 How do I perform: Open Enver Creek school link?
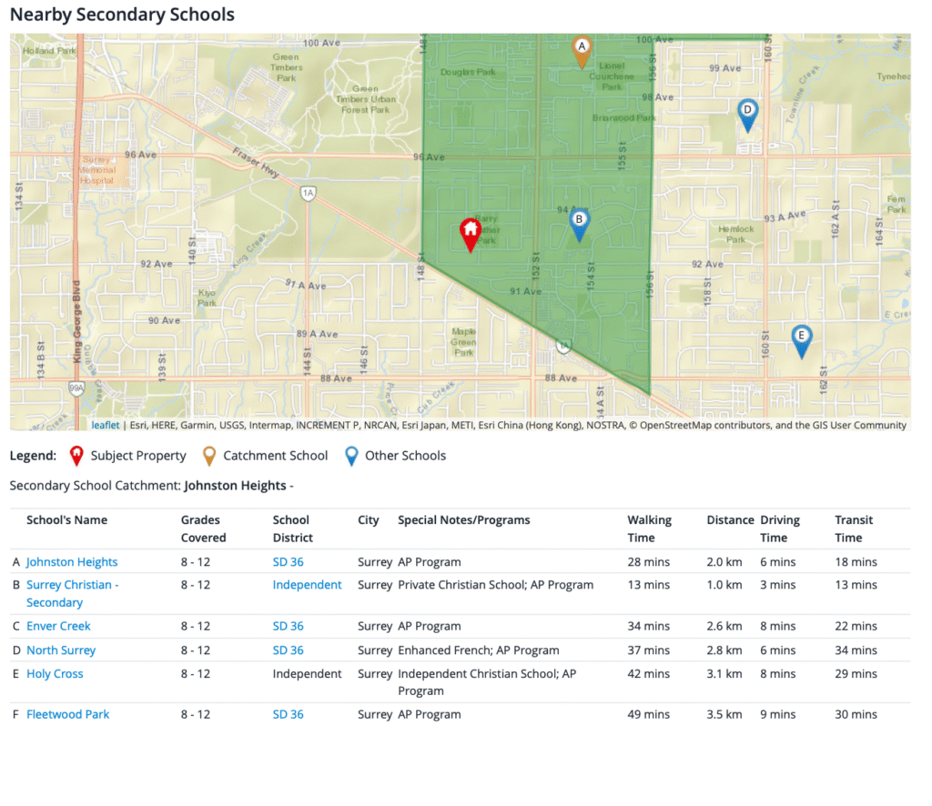[58, 626]
